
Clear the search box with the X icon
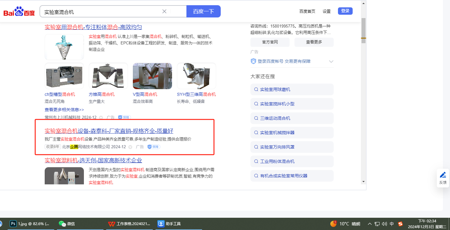[x=164, y=11]
